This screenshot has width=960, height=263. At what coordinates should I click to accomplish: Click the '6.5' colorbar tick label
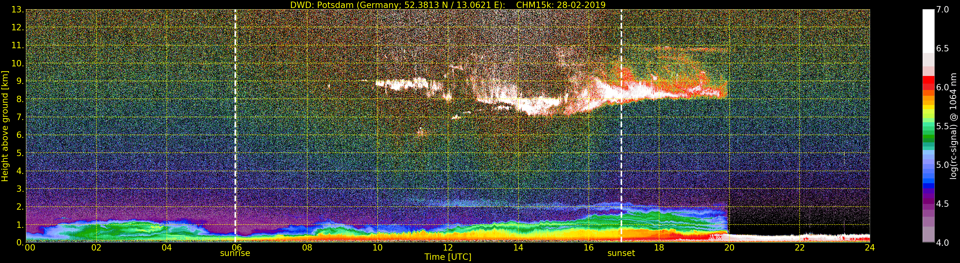pos(942,49)
